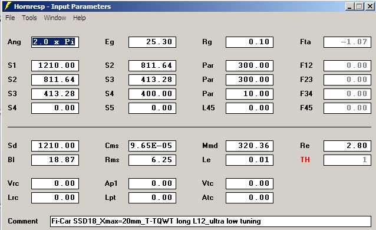Select the Ang field showing 2.0 x Pi
The height and width of the screenshot is (230, 376).
[55, 42]
